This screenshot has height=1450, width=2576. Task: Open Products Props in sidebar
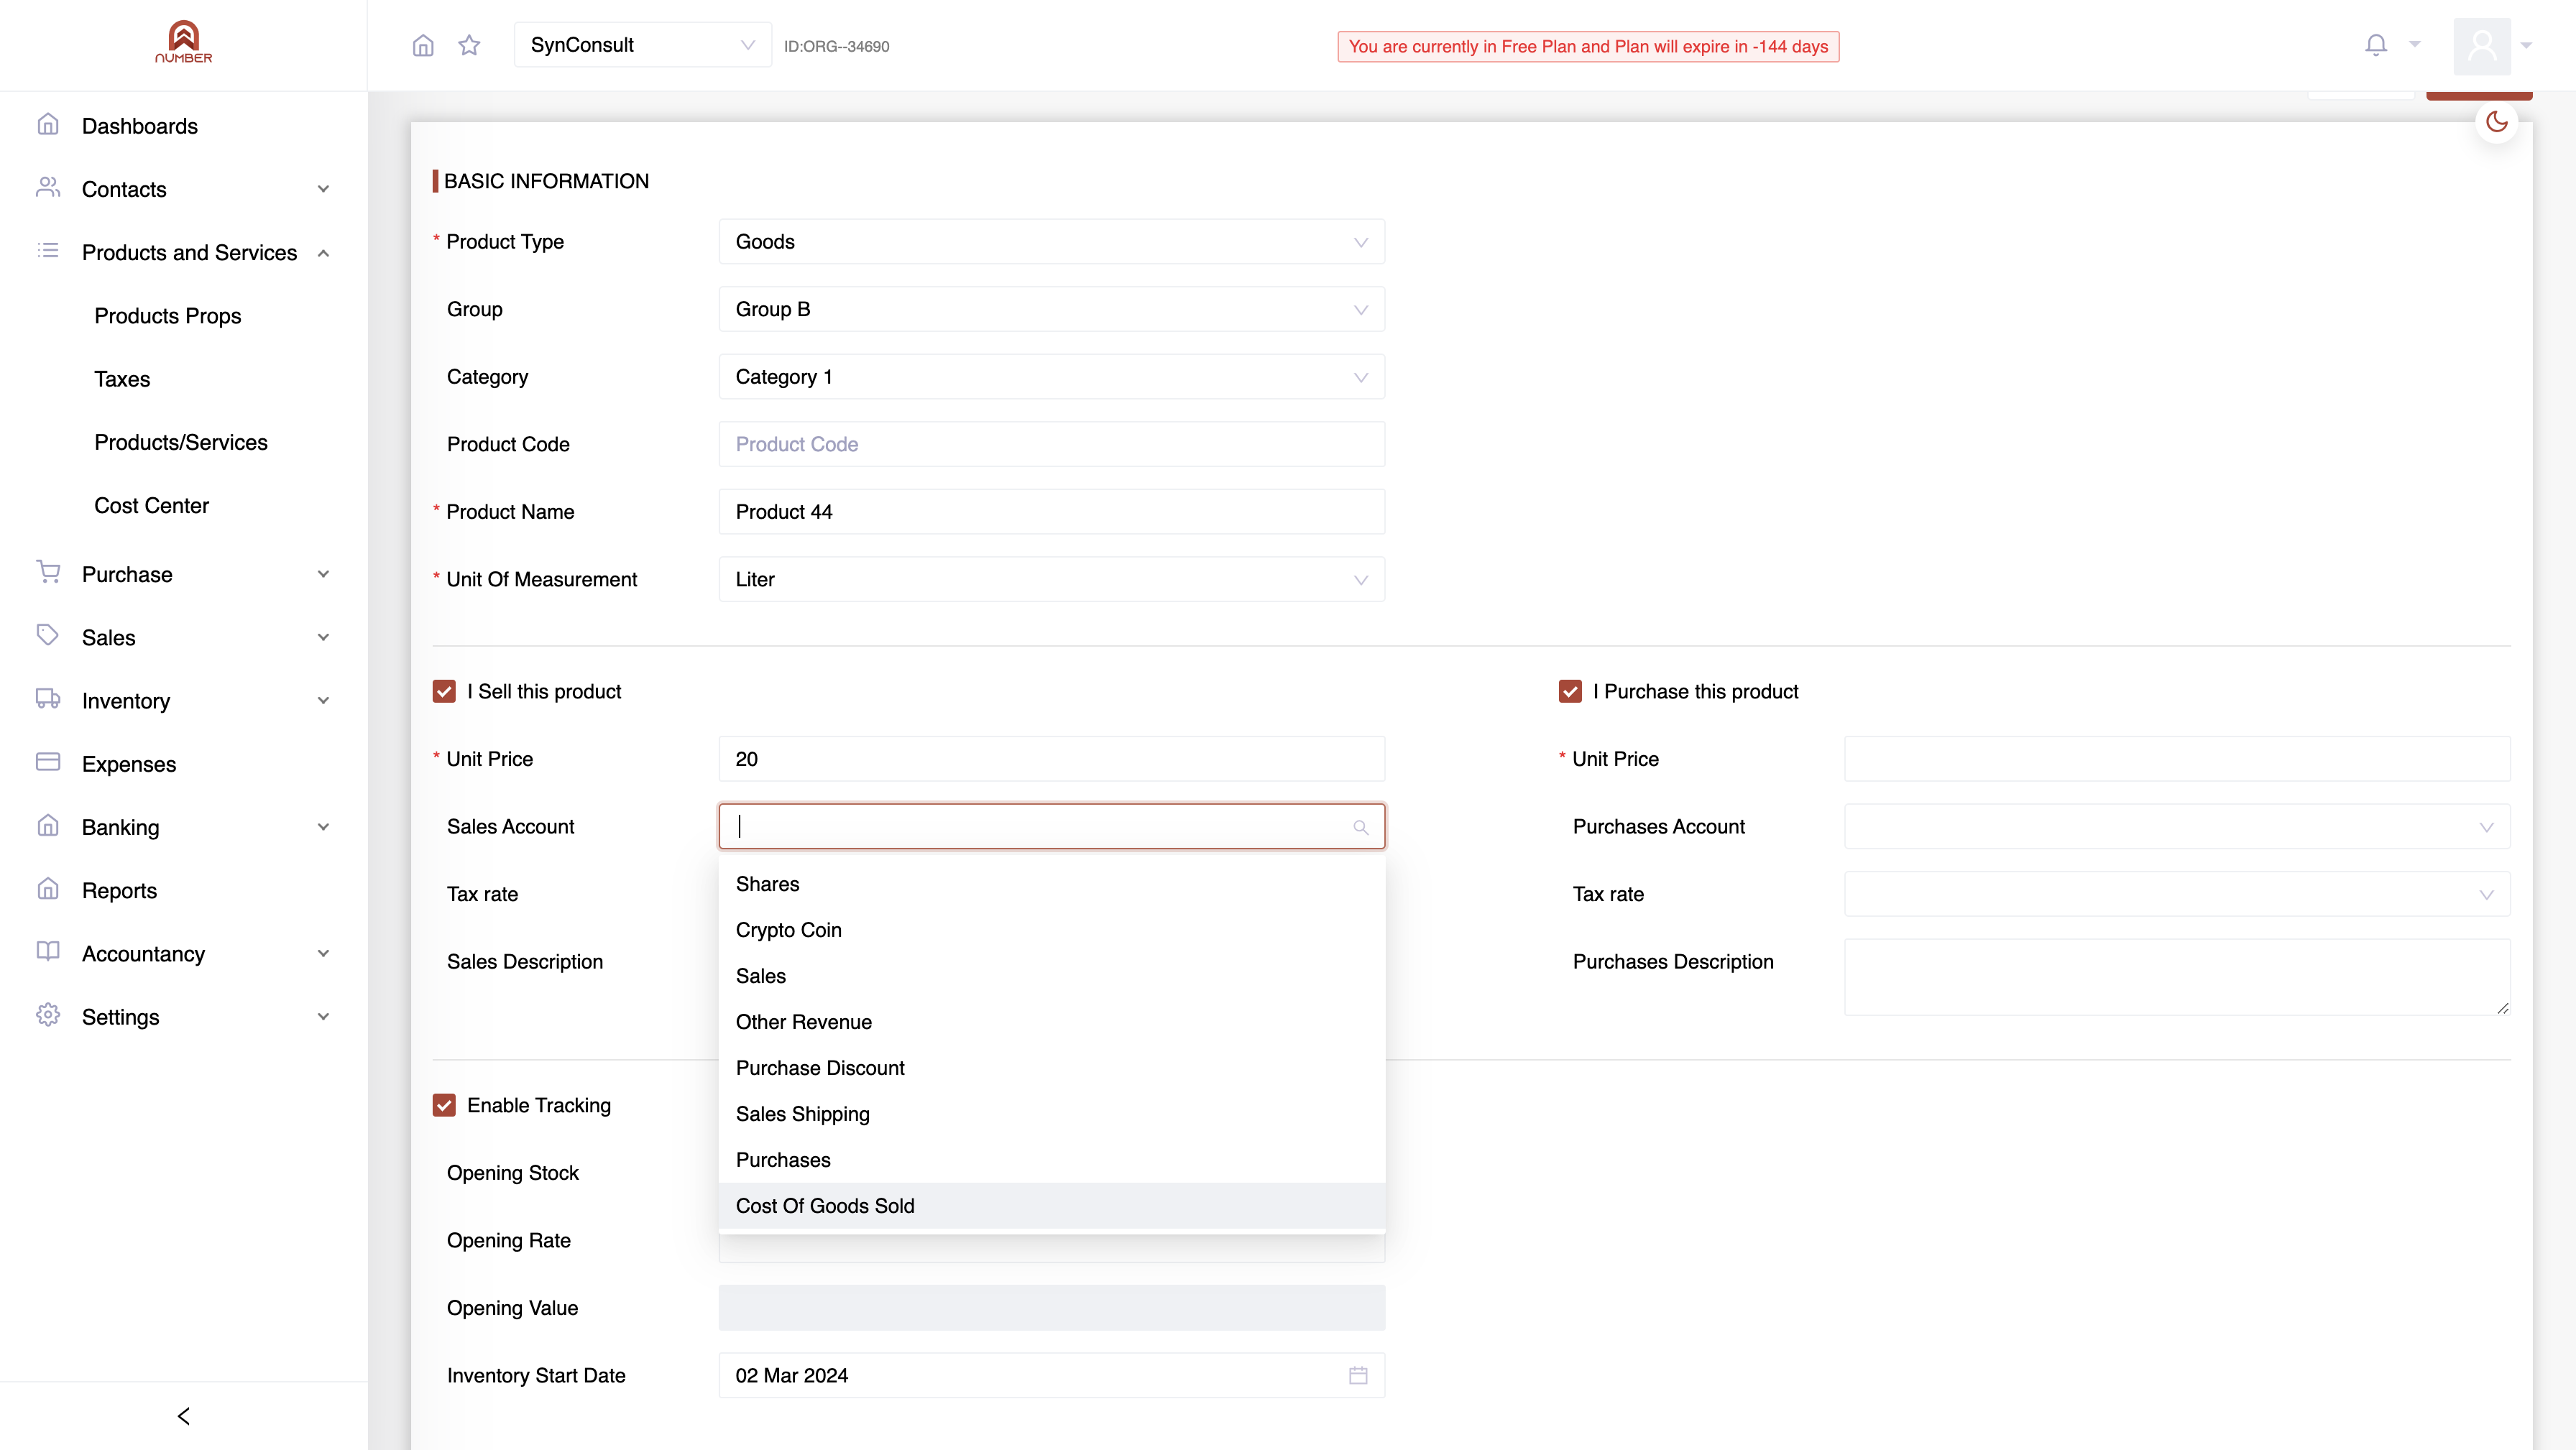pos(168,316)
